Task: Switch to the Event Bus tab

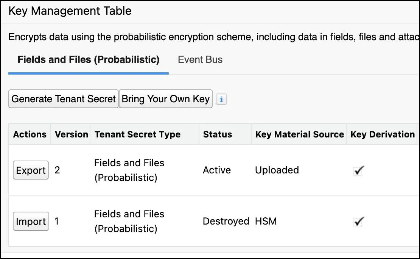Action: point(200,59)
